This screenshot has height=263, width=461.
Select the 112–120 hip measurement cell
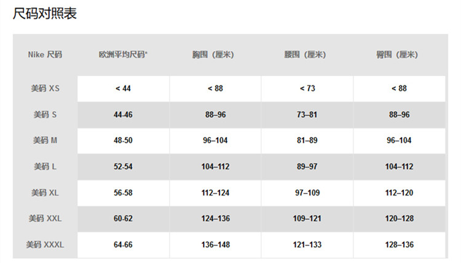[x=399, y=193]
